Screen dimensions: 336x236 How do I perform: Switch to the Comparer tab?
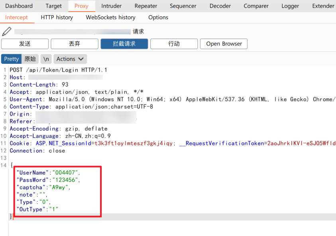point(256,6)
